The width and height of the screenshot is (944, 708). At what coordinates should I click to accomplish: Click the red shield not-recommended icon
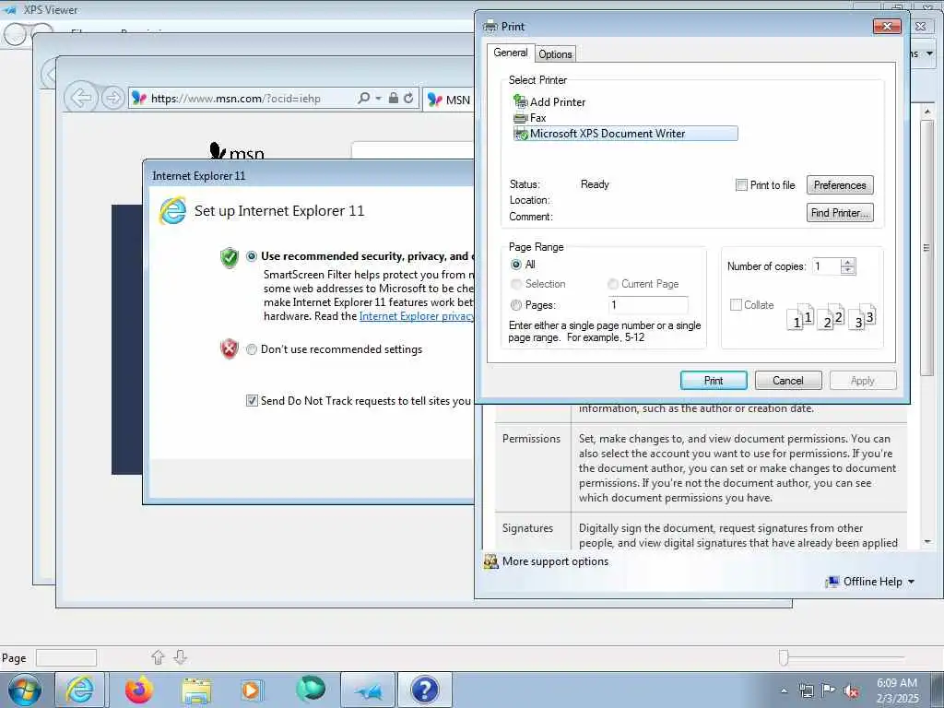tap(230, 348)
